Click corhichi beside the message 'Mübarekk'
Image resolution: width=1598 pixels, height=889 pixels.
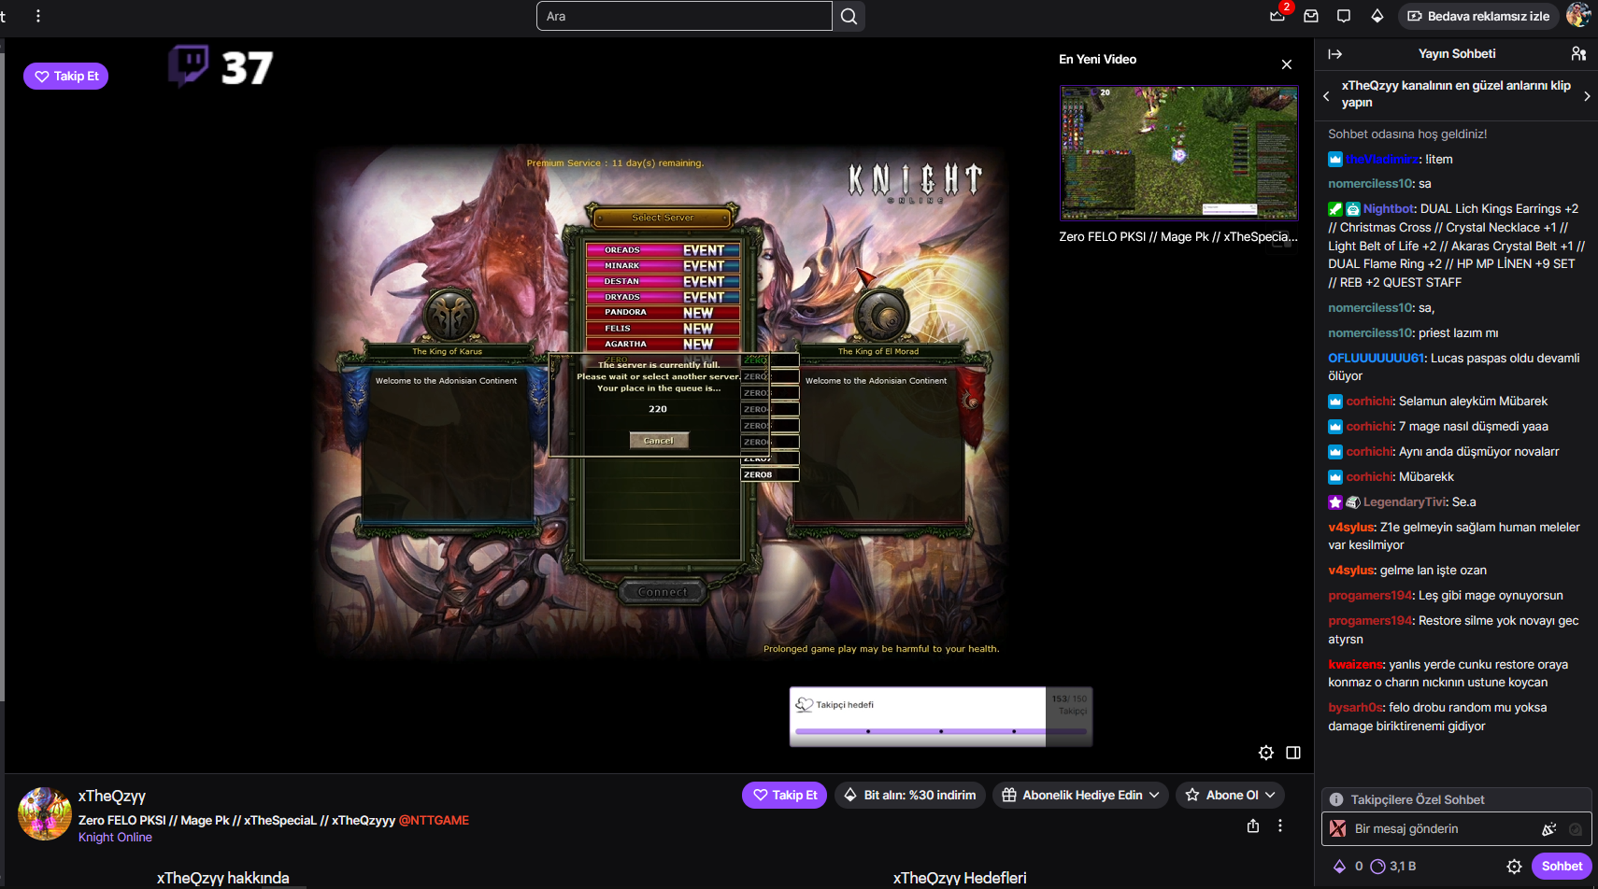[x=1369, y=477]
